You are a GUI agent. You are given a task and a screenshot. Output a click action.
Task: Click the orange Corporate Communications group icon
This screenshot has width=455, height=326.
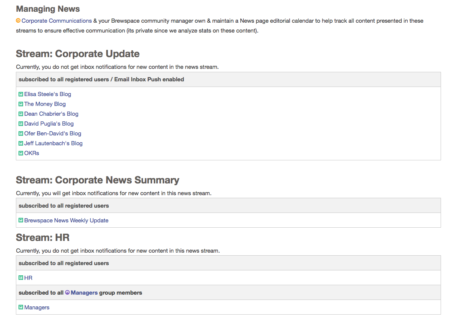[x=18, y=21]
